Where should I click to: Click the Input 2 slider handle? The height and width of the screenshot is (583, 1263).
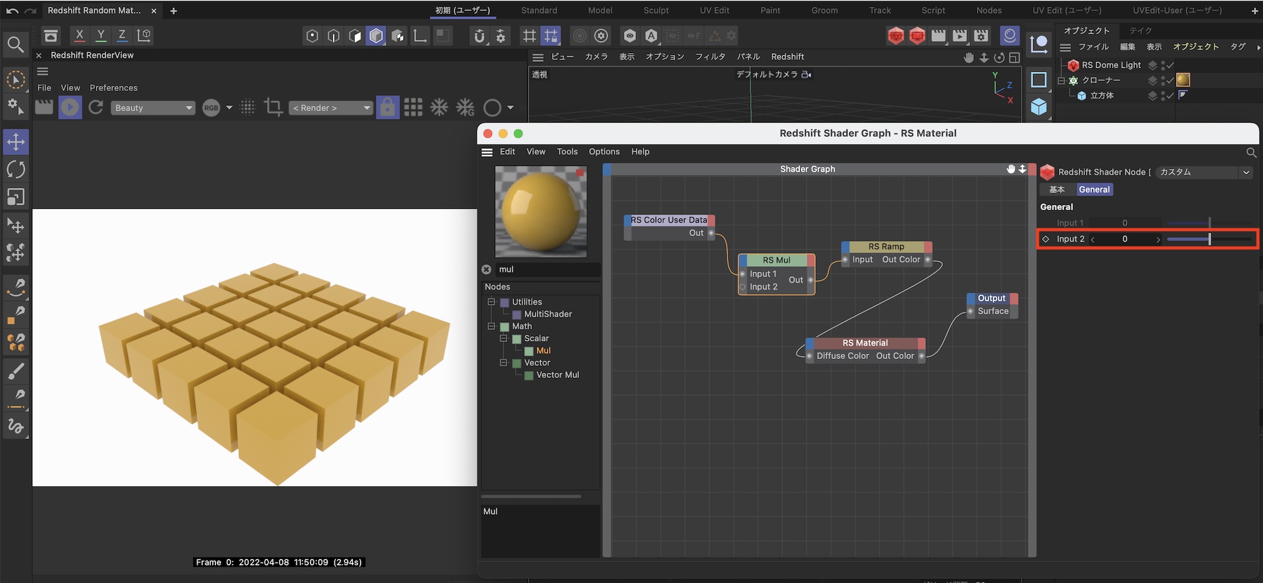pyautogui.click(x=1209, y=239)
